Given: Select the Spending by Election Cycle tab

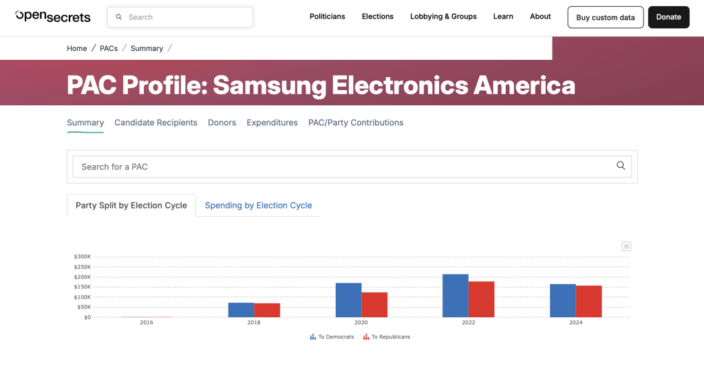Looking at the screenshot, I should click(x=258, y=205).
